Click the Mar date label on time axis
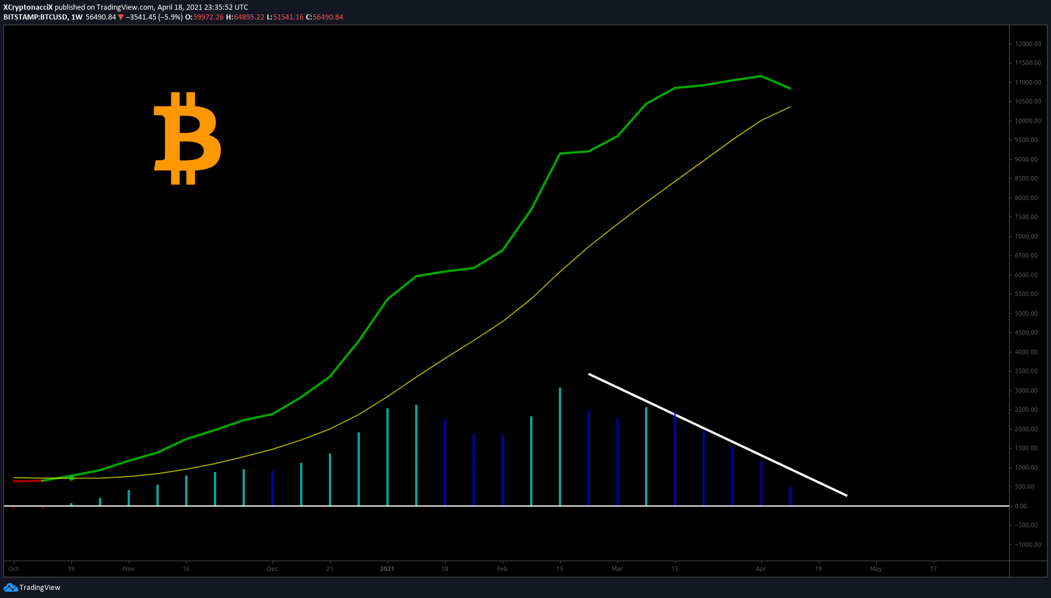Screen dimensions: 1051x598 [617, 569]
